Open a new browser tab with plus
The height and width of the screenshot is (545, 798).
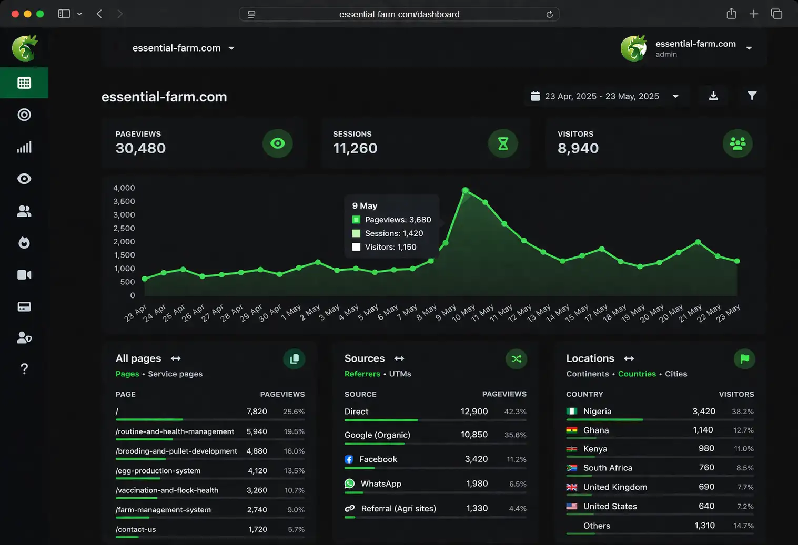pyautogui.click(x=754, y=14)
